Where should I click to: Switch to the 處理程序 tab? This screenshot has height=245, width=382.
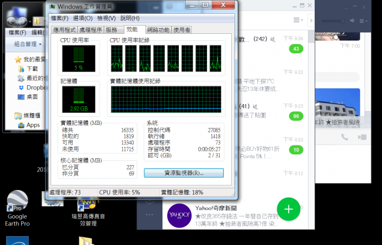(91, 30)
